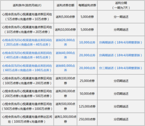Click 分两期返还(18年4月调整更新) in the 返利20,000点券 row
Image resolution: width=145 pixels, height=126 pixels.
tap(121, 43)
